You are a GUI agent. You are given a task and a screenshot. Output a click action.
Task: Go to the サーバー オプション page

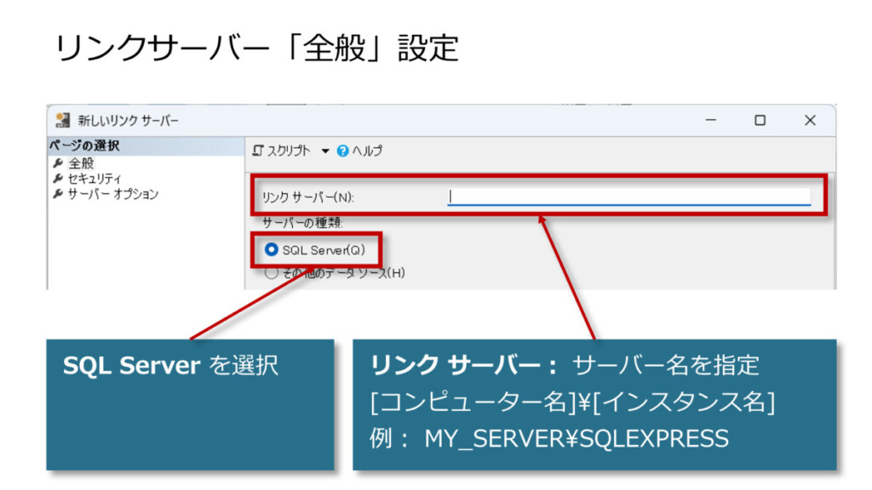112,194
